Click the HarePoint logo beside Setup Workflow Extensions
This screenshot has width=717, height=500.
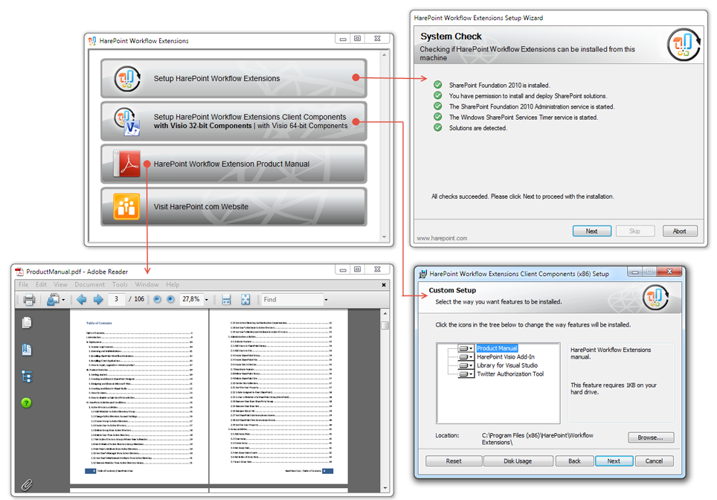126,78
